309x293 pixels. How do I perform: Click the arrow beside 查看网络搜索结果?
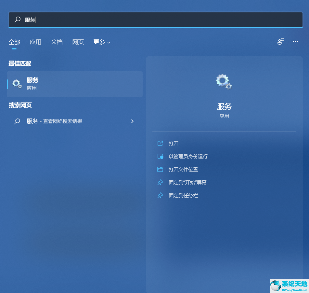click(x=132, y=121)
